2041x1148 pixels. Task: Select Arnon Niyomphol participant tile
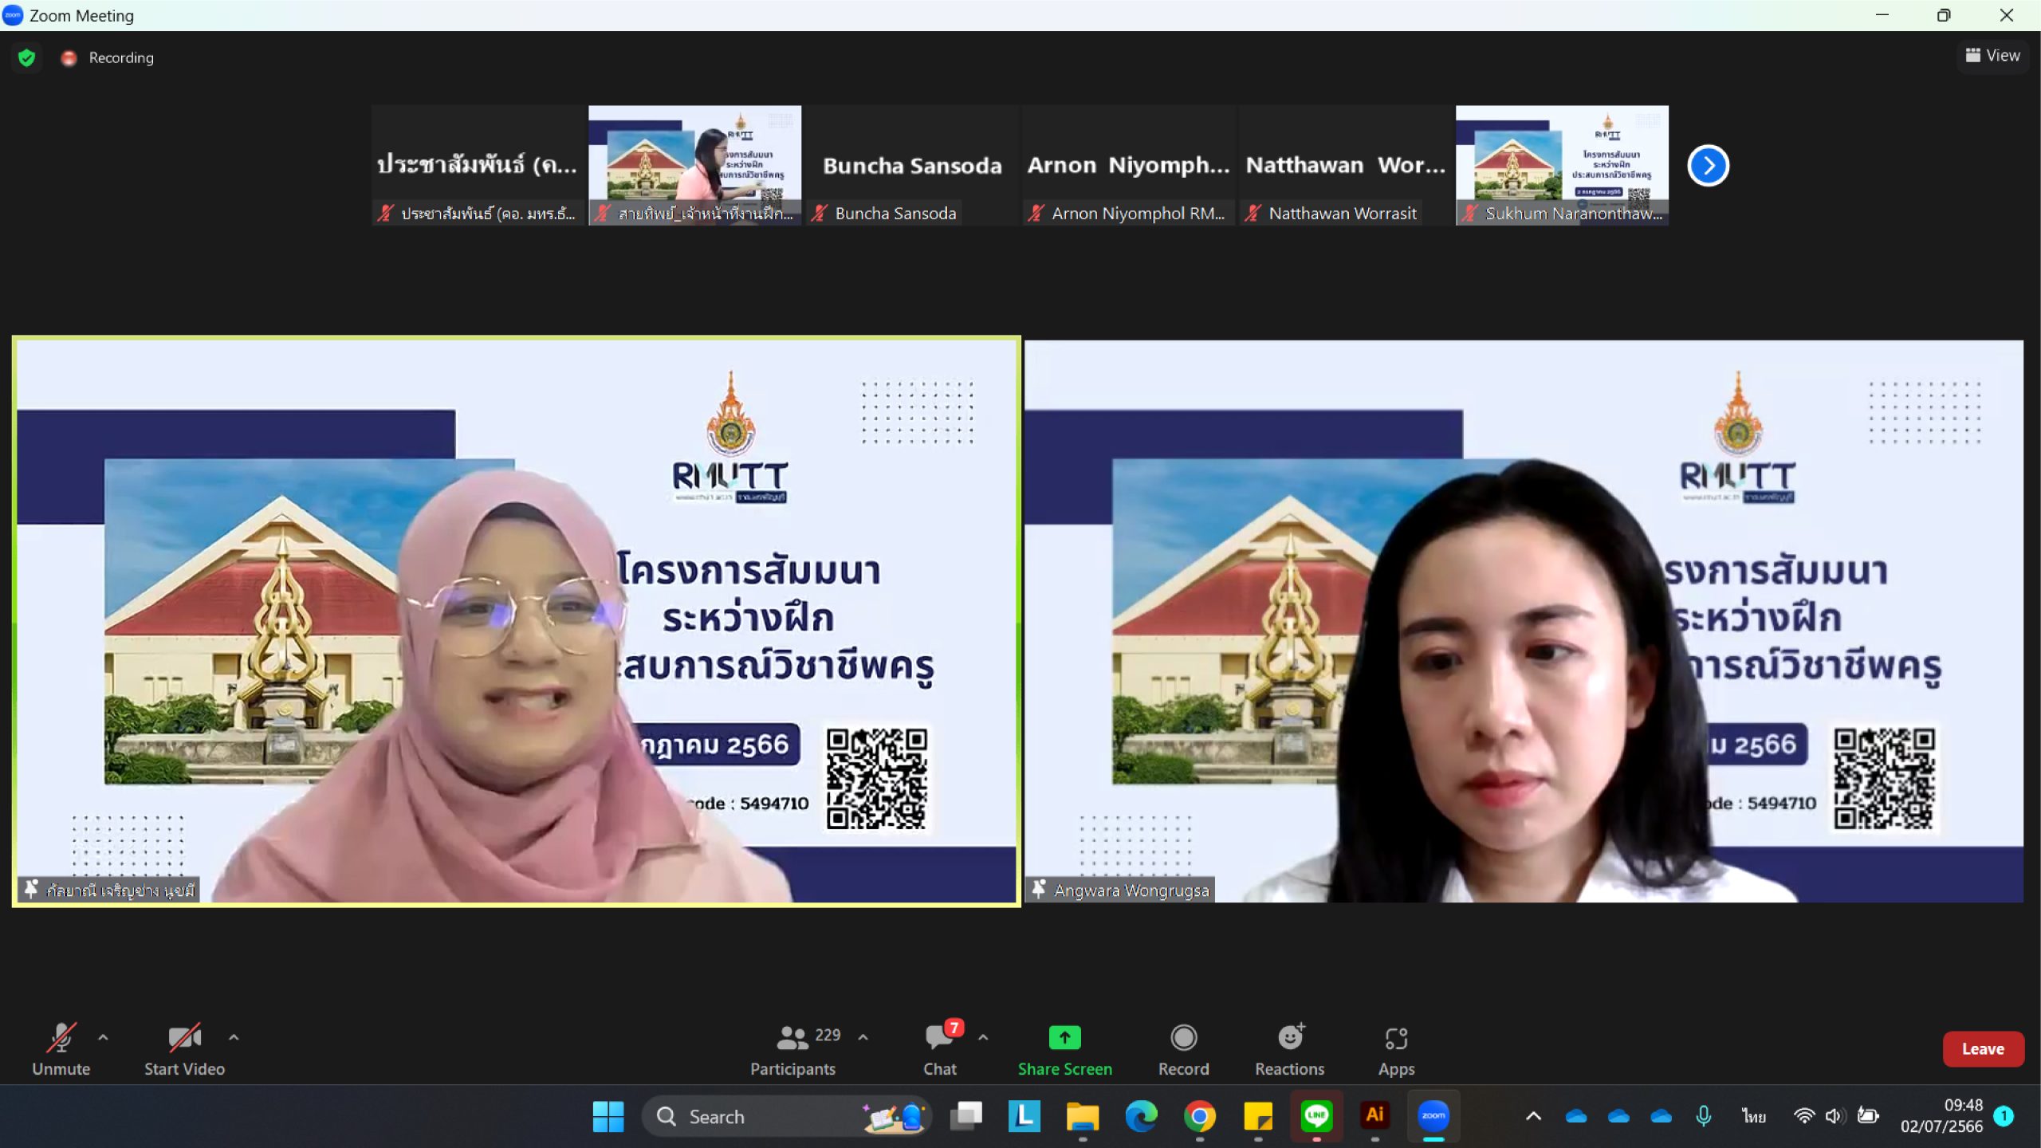pyautogui.click(x=1128, y=165)
